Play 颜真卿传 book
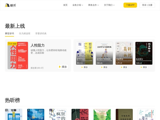 [144, 67]
